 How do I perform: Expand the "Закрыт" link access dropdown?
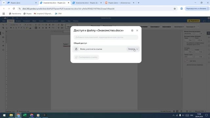coord(133,49)
